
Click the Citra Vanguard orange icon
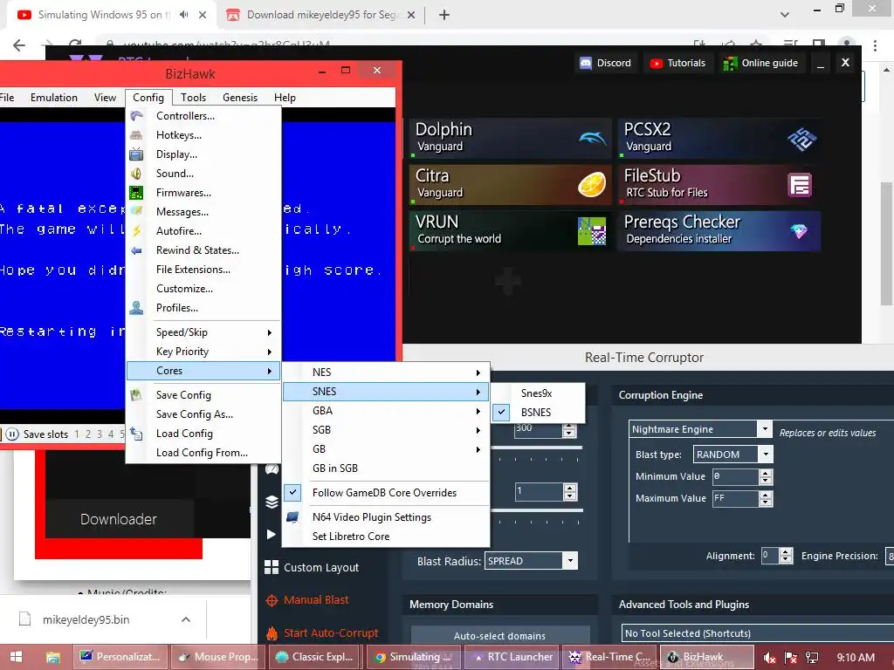click(592, 185)
